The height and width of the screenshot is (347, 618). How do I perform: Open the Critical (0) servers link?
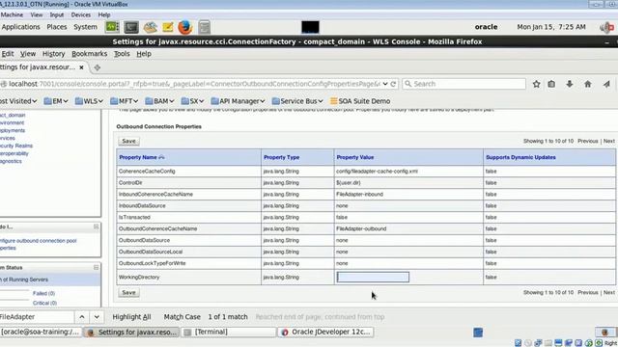[x=45, y=303]
